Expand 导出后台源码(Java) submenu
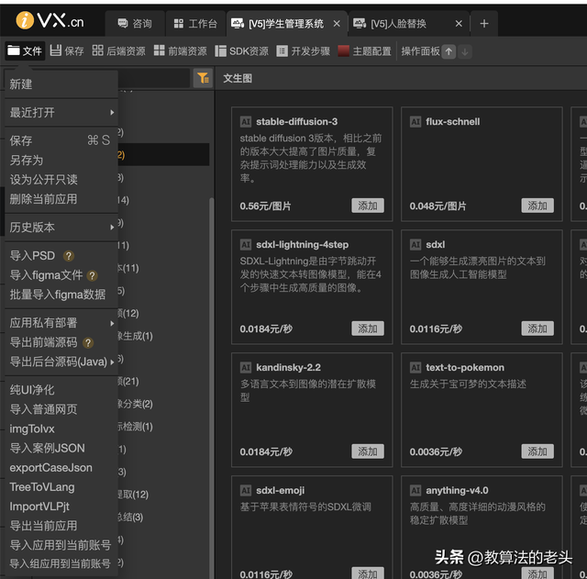 point(61,362)
